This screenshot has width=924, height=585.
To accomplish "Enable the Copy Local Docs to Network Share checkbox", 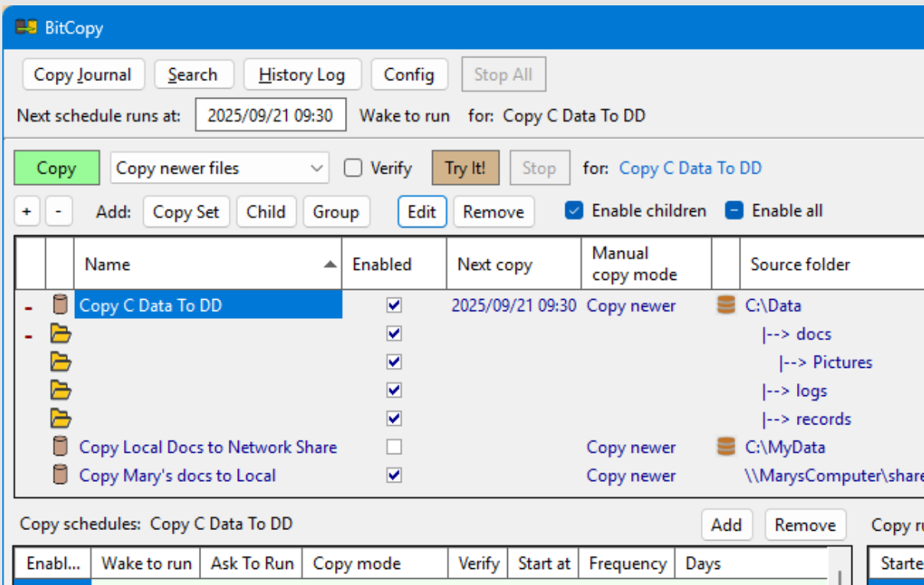I will click(393, 447).
